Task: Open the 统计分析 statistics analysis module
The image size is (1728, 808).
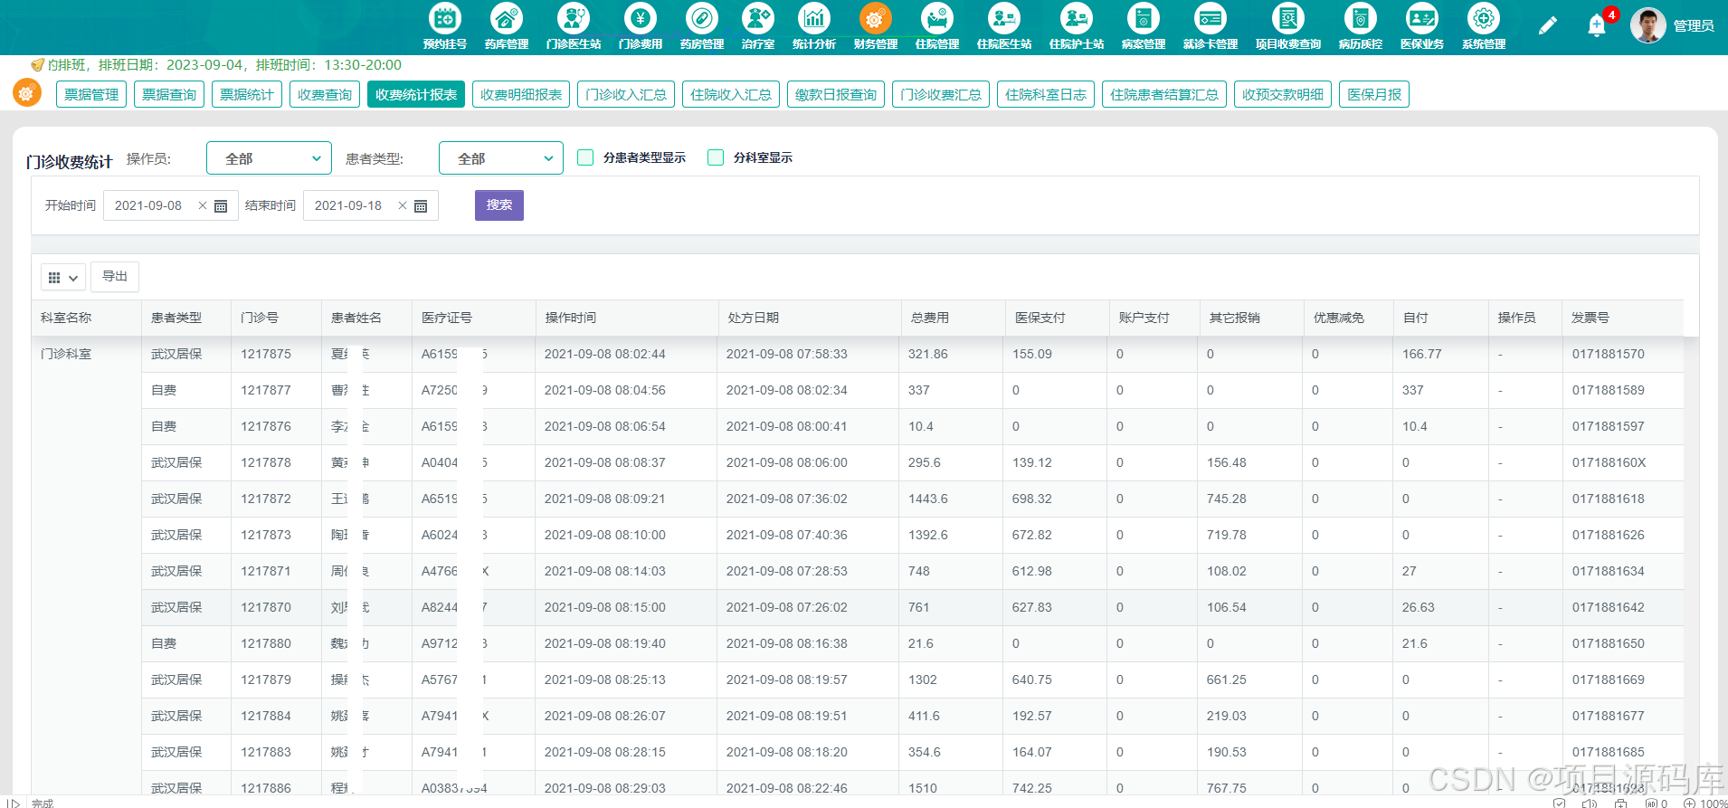Action: click(x=813, y=26)
